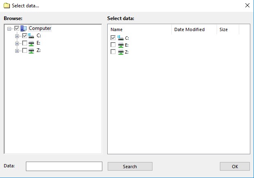This screenshot has height=178, width=254.
Task: Focus the Data text input field
Action: 64,166
